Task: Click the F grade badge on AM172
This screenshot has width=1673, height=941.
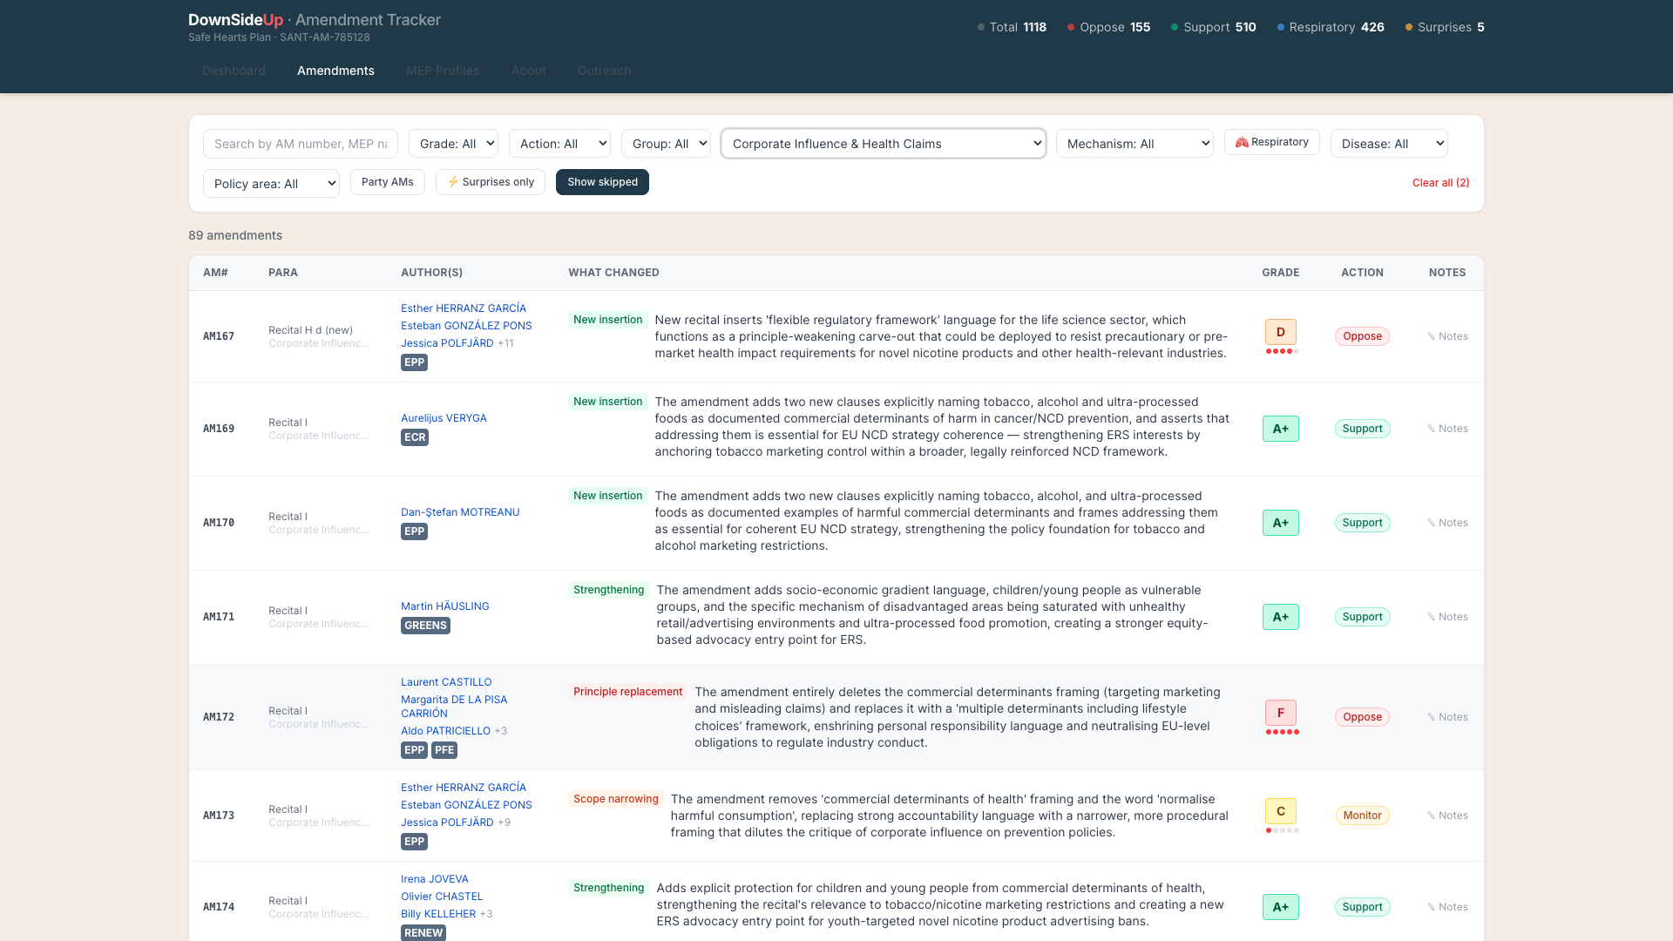Action: tap(1281, 713)
